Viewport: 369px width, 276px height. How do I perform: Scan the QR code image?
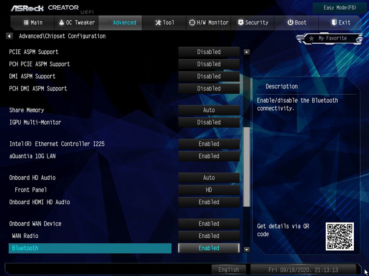(339, 236)
